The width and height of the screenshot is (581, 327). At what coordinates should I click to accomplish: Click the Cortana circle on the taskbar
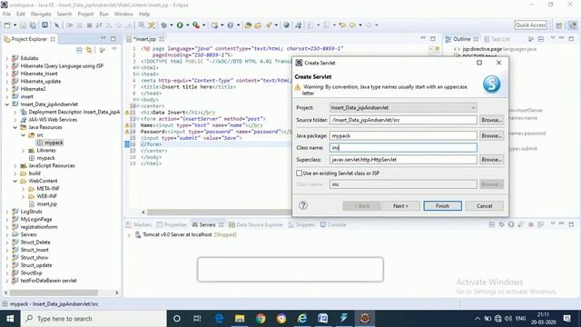[177, 319]
